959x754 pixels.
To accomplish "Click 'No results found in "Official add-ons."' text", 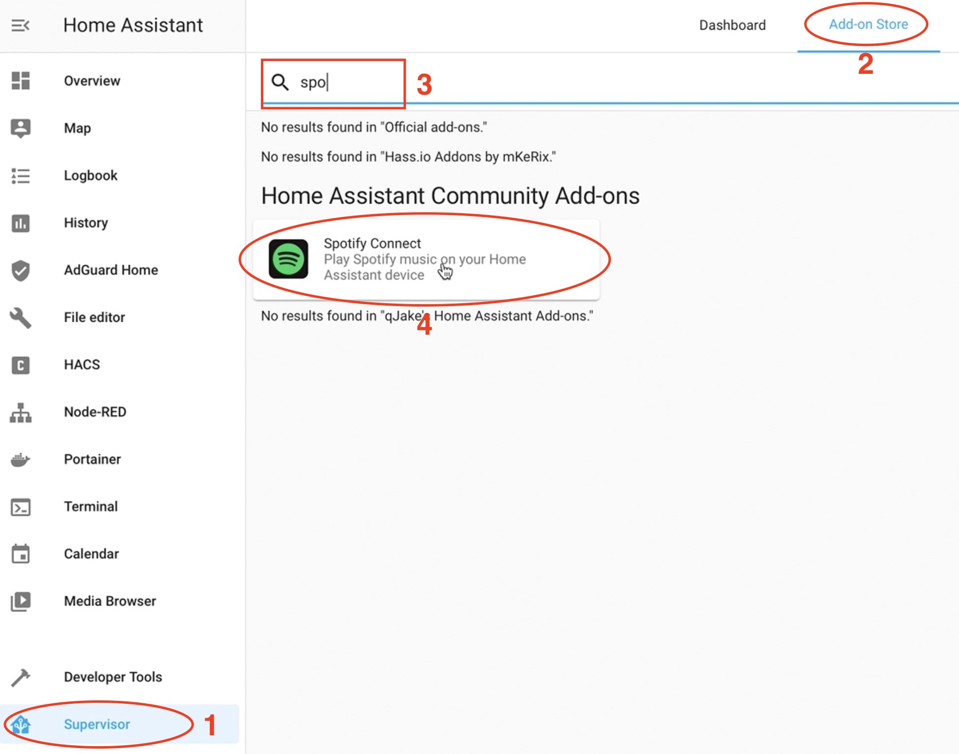I will tap(374, 127).
